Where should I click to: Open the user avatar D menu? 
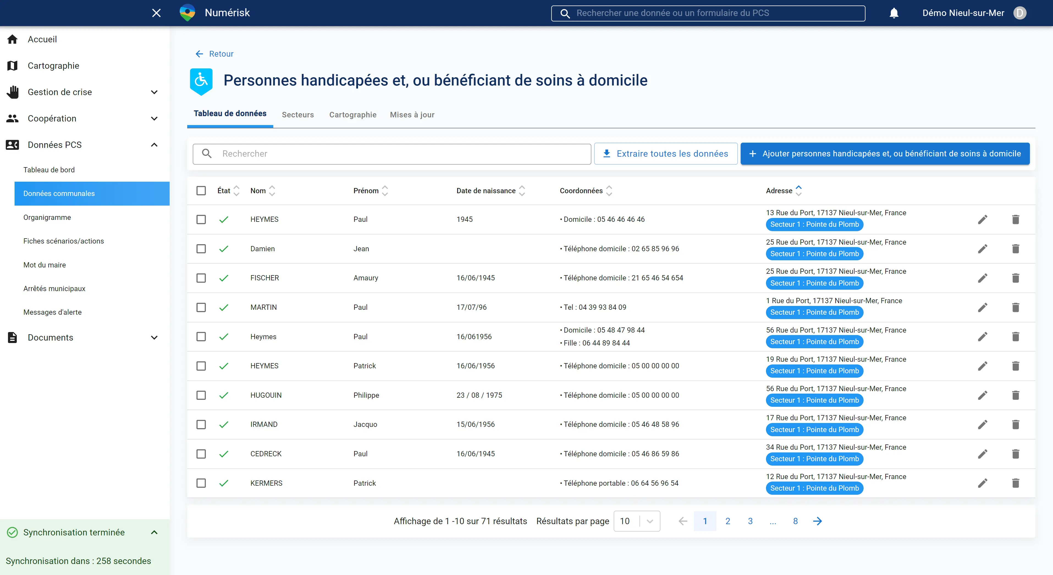pyautogui.click(x=1019, y=13)
